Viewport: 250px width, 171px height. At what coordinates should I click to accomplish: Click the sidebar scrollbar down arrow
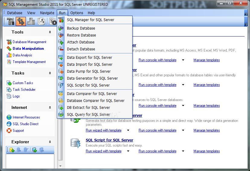[x=60, y=166]
